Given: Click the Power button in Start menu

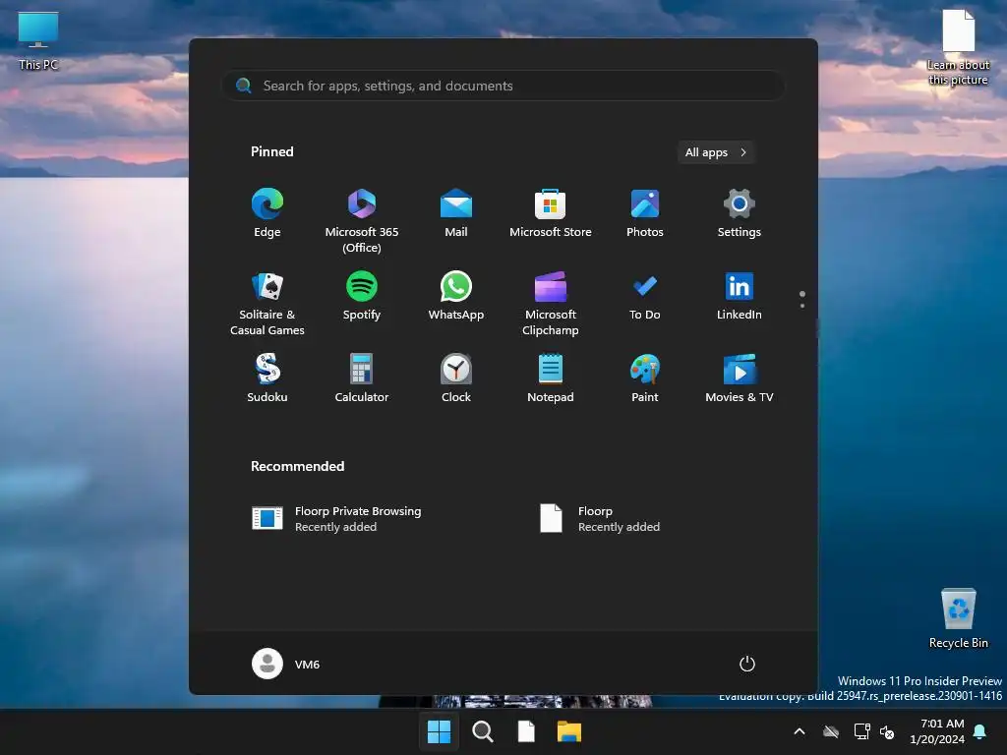Looking at the screenshot, I should [747, 664].
